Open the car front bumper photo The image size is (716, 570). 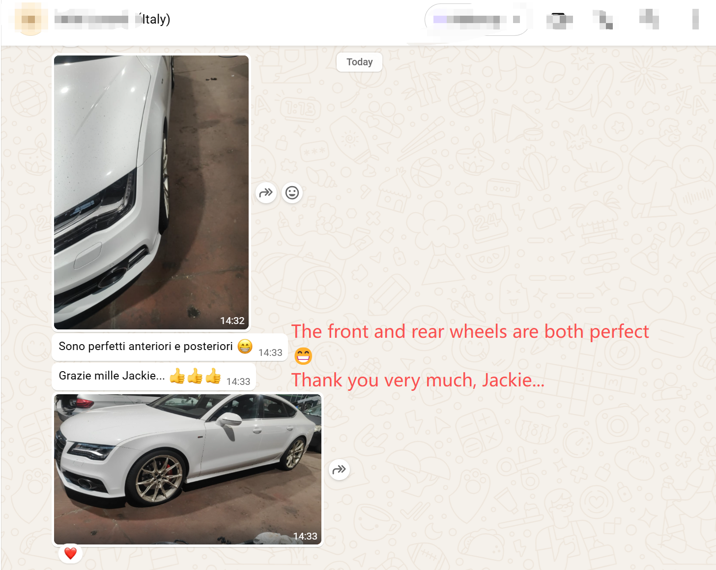(x=151, y=192)
